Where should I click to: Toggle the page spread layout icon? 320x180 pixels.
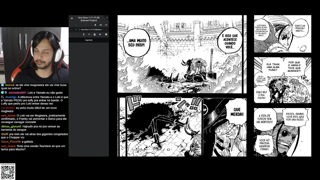click(100, 34)
